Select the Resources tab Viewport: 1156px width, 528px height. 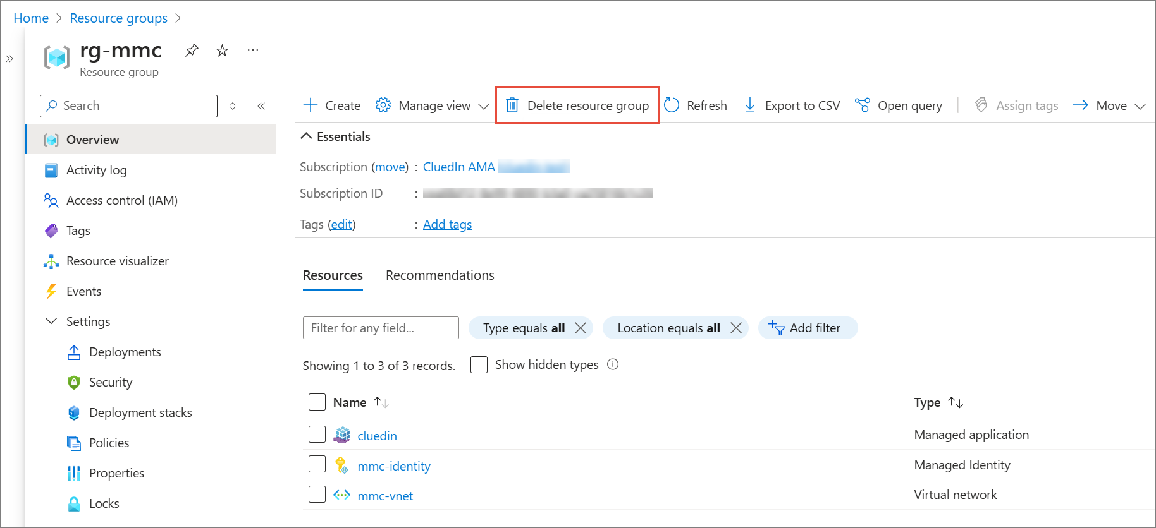coord(333,275)
